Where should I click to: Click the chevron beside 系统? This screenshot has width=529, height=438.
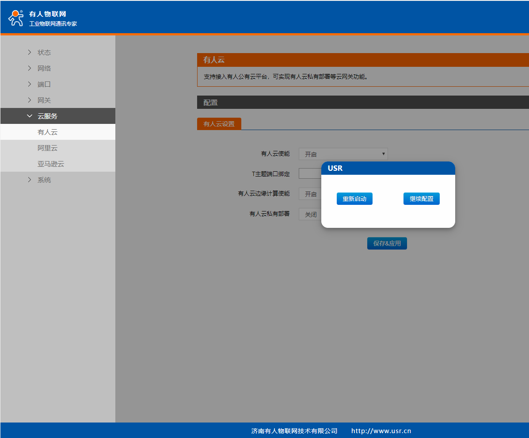tap(30, 180)
